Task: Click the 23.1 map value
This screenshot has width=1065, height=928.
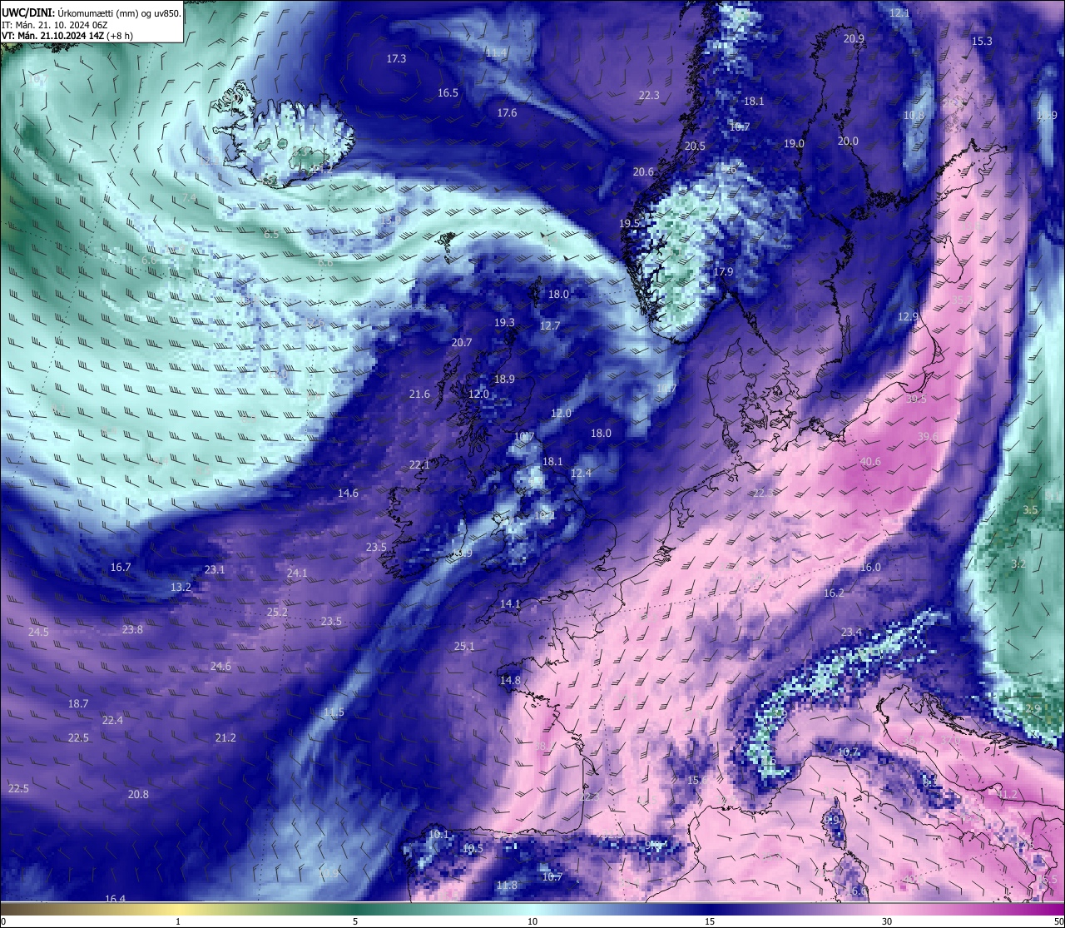Action: 215,570
